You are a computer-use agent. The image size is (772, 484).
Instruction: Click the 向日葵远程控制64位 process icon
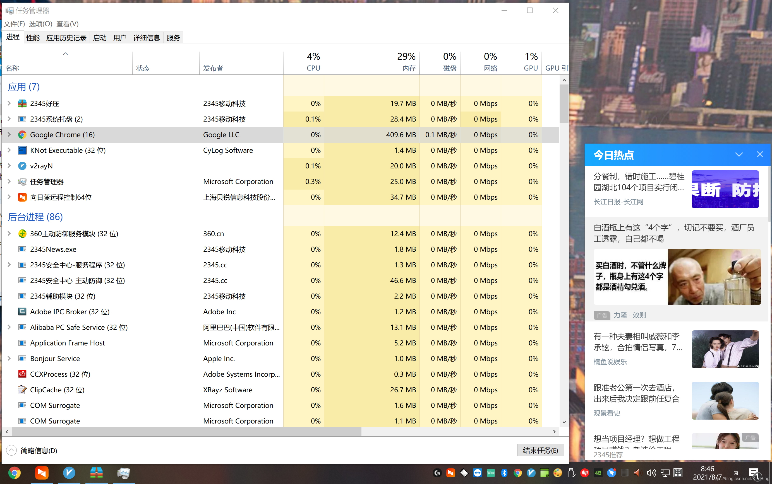point(22,197)
